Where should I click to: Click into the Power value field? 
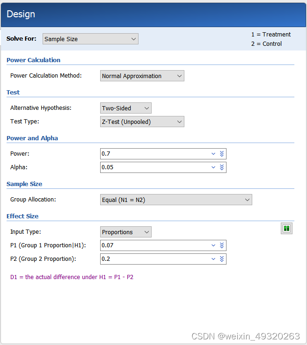pos(154,154)
